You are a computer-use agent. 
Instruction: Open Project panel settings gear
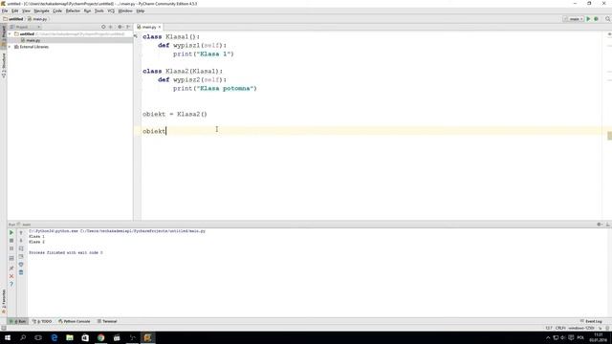[120, 27]
